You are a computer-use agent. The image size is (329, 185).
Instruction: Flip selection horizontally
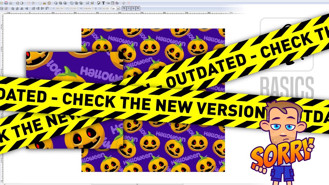[x=22, y=8]
